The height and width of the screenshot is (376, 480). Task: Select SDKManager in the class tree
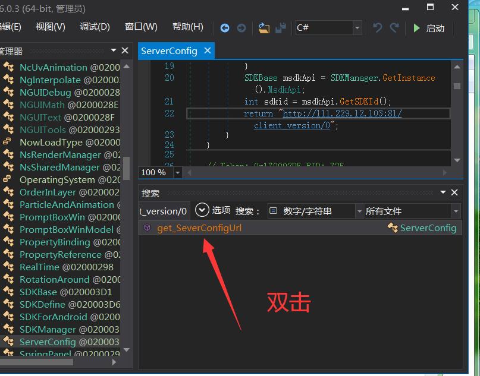48,329
